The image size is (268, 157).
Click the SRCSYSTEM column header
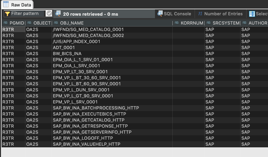tap(223, 23)
